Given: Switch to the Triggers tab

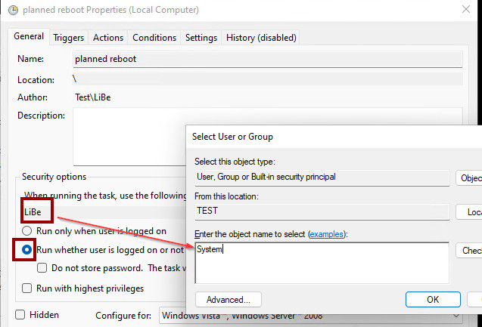Looking at the screenshot, I should pos(68,38).
